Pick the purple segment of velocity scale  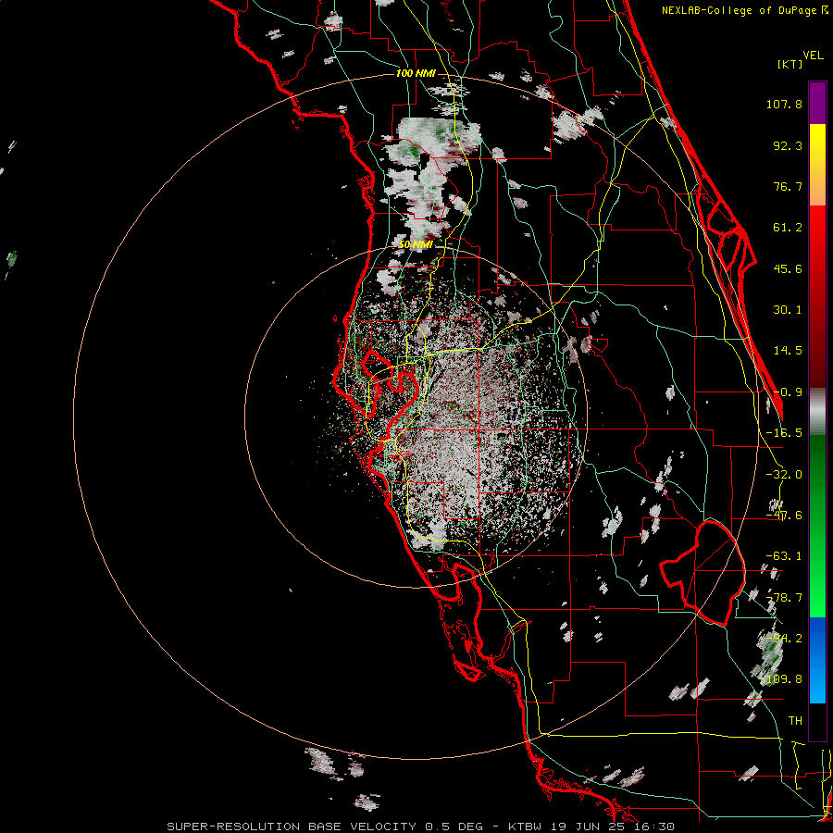817,103
